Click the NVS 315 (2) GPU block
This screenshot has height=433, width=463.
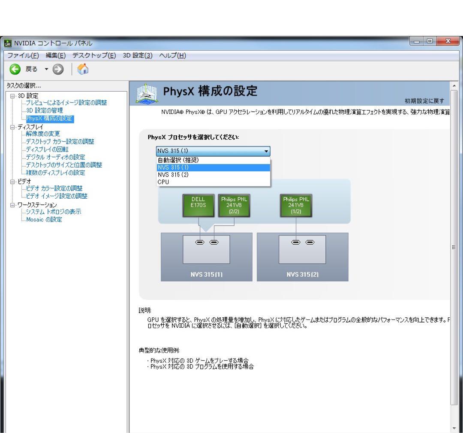tap(302, 257)
